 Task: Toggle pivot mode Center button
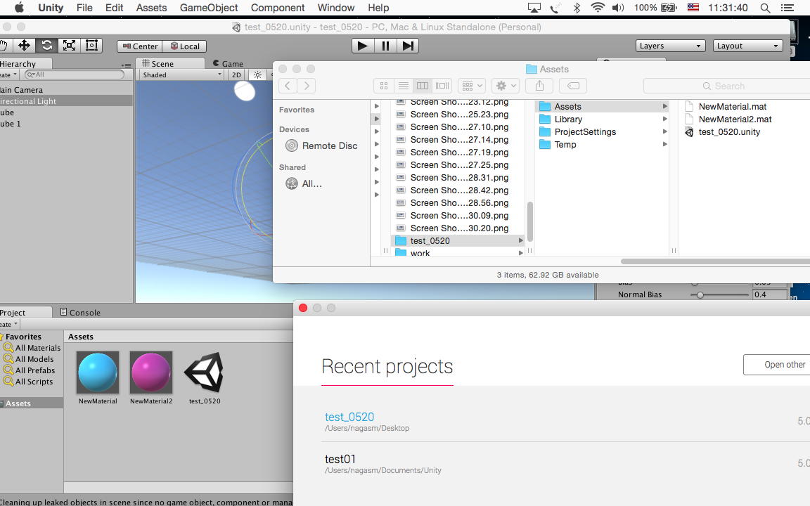coord(140,46)
